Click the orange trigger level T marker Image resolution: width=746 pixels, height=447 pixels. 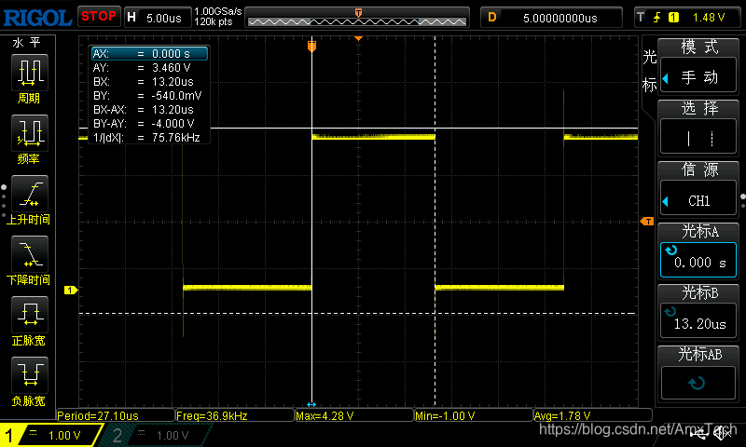pos(647,222)
